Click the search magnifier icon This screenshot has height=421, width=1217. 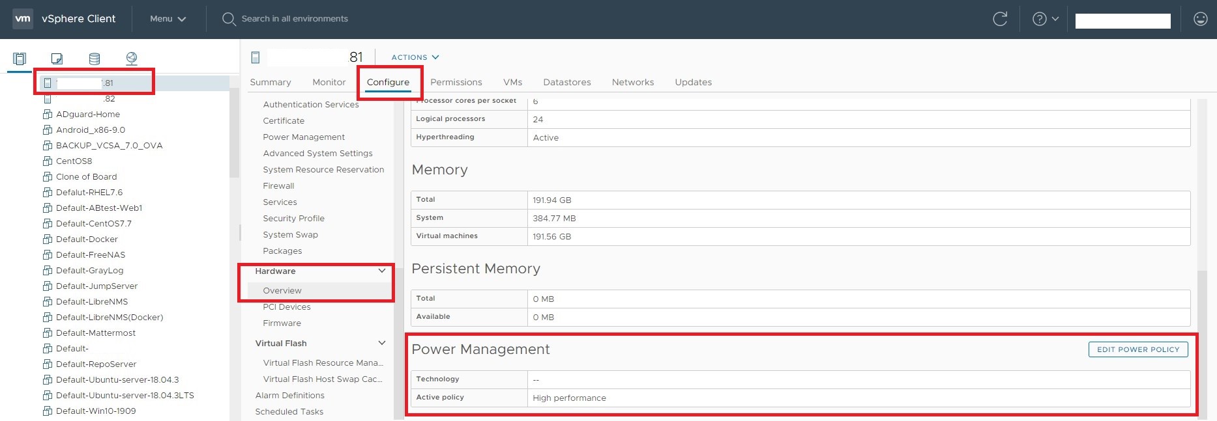click(229, 19)
